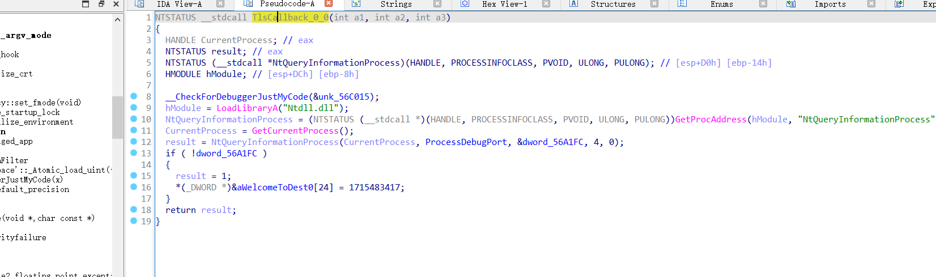The width and height of the screenshot is (936, 277).
Task: Click the Imports tab icon
Action: tap(791, 4)
